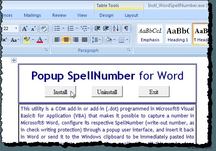
Task: Open Font dialog launcher
Action: 46,50
